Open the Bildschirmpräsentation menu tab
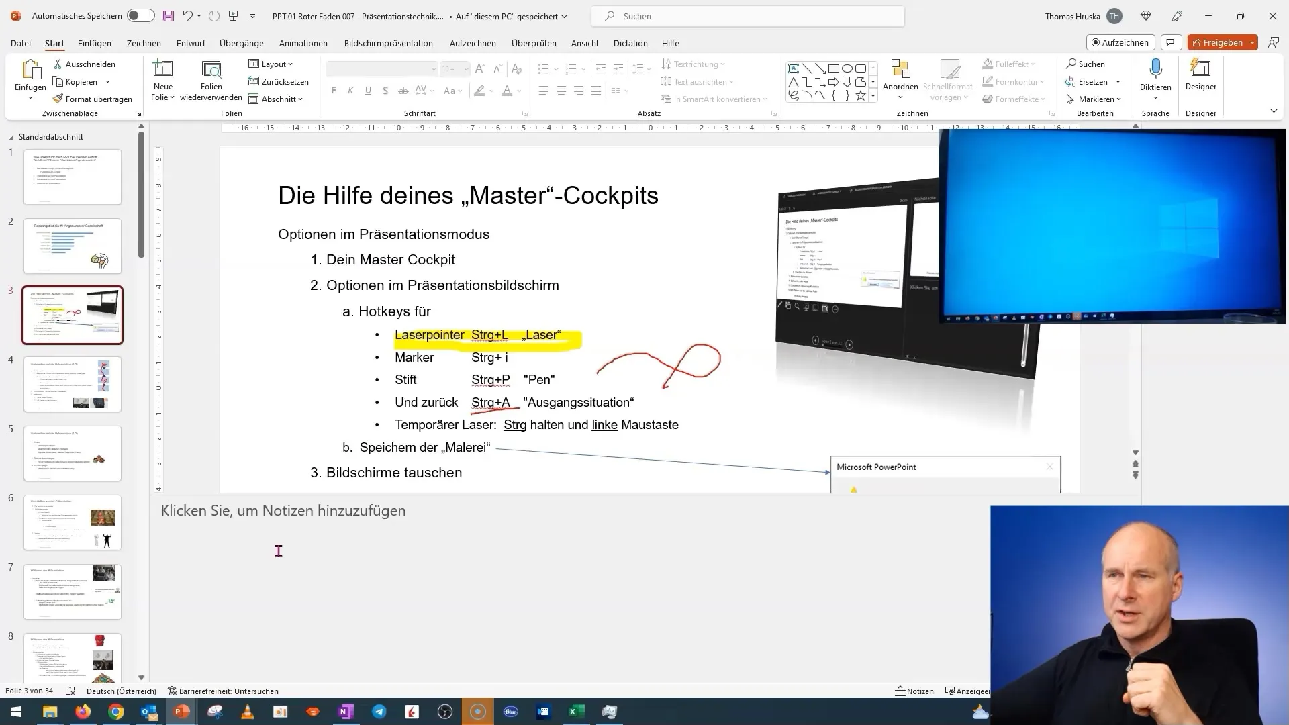The width and height of the screenshot is (1289, 725). click(389, 42)
